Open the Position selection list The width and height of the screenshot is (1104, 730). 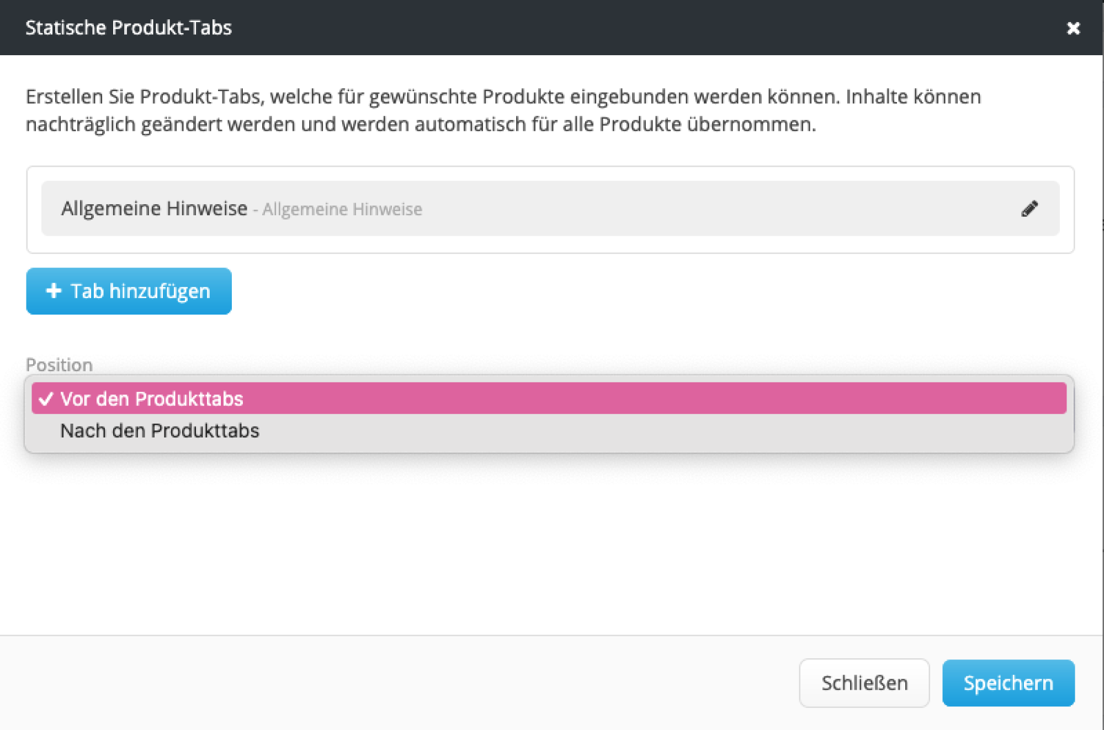[549, 399]
